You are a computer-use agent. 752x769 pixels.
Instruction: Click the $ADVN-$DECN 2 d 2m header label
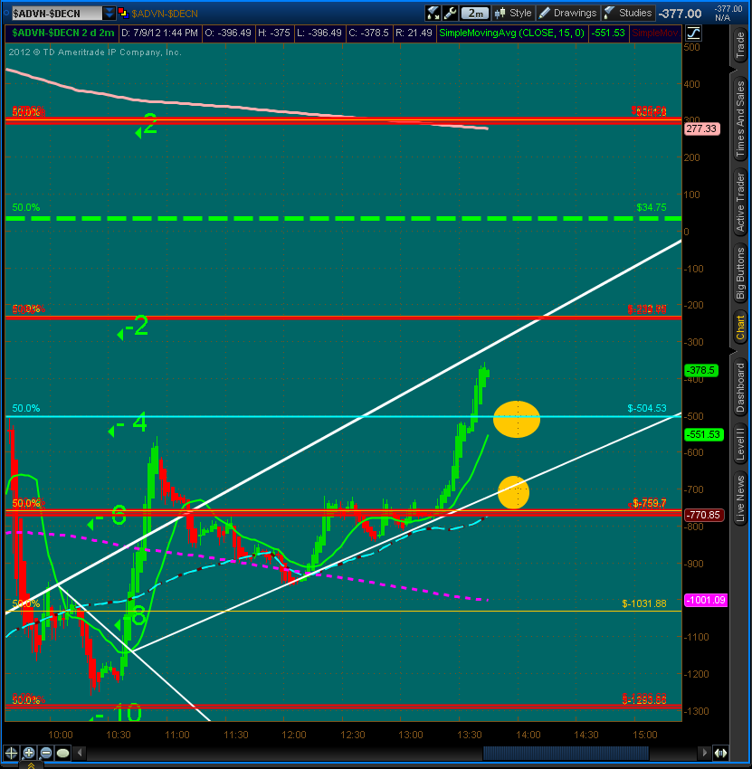[x=62, y=33]
